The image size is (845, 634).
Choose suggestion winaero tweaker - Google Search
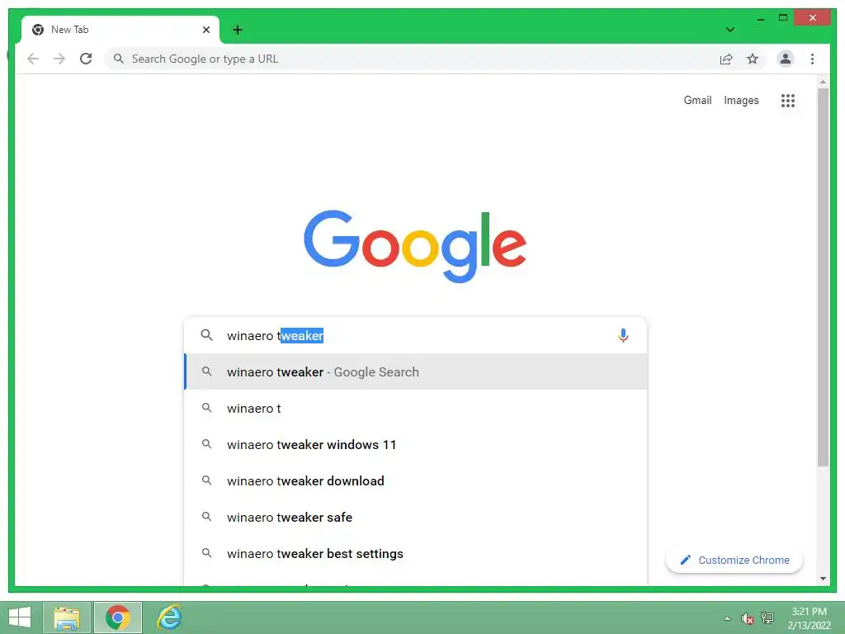tap(416, 372)
